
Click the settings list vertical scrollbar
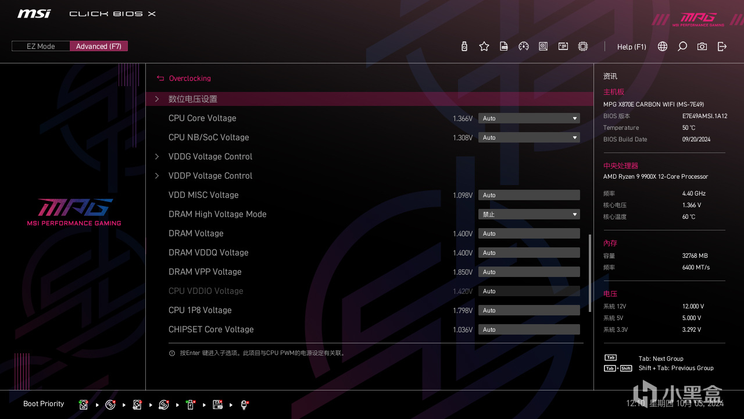tap(590, 272)
